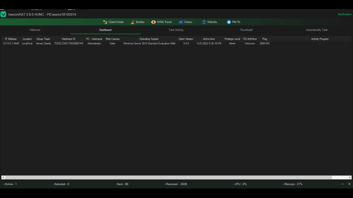The width and height of the screenshot is (353, 198).
Task: Click the Privilege Level column header
Action: (232, 39)
